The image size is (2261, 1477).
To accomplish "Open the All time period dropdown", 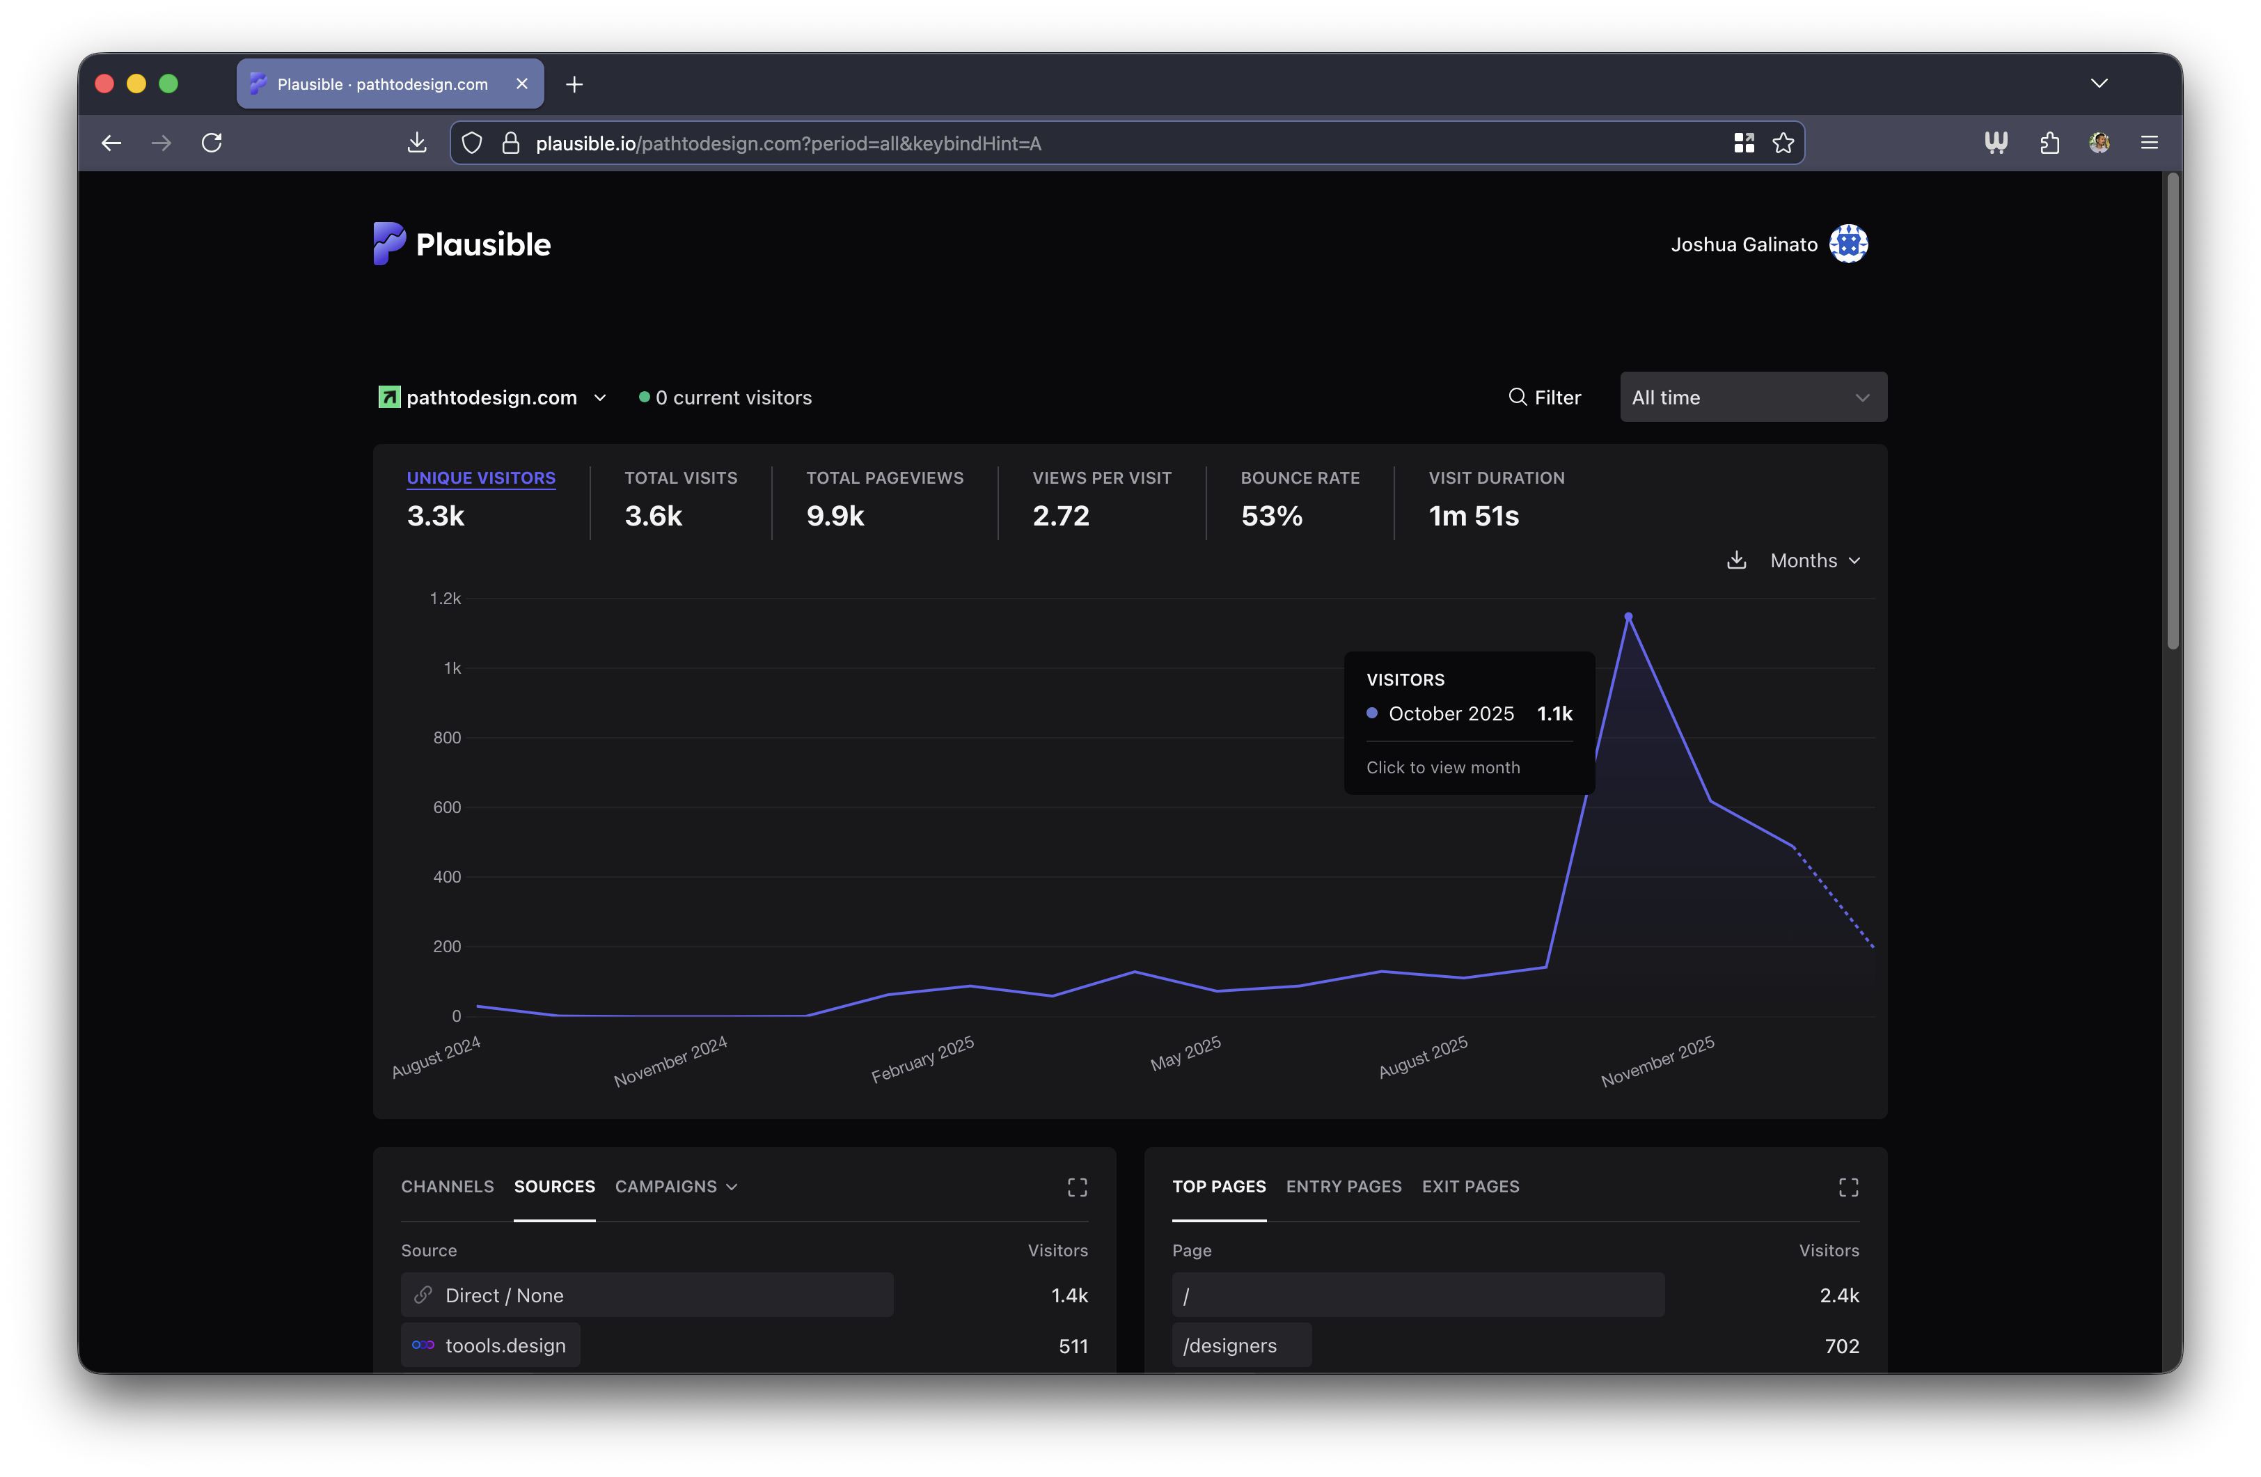I will coord(1753,397).
